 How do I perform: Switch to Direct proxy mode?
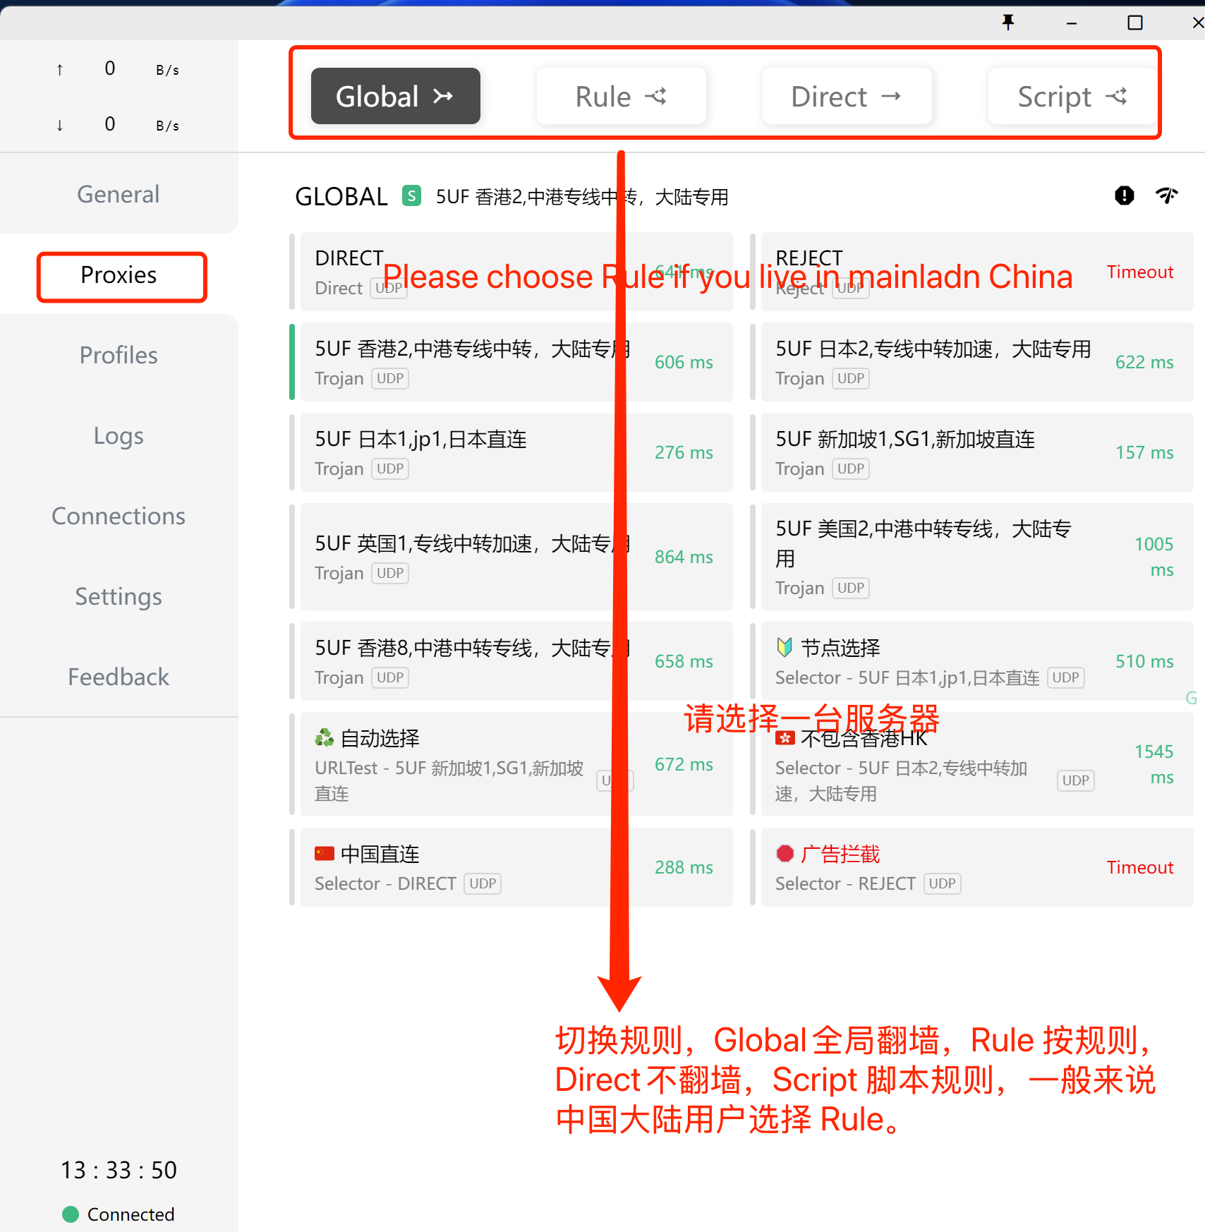(x=847, y=96)
